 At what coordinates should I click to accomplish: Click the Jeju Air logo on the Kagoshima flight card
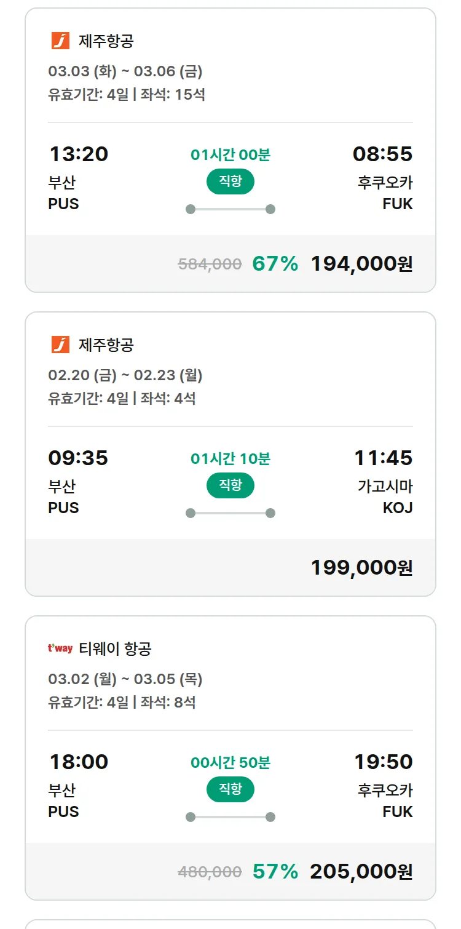pos(60,345)
